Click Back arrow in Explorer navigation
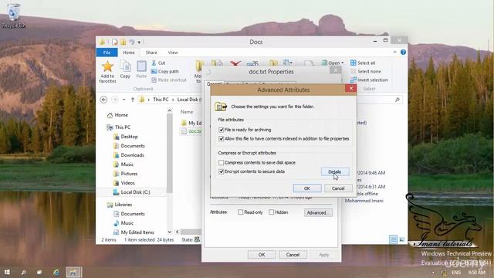Image resolution: width=494 pixels, height=278 pixels. tap(103, 100)
